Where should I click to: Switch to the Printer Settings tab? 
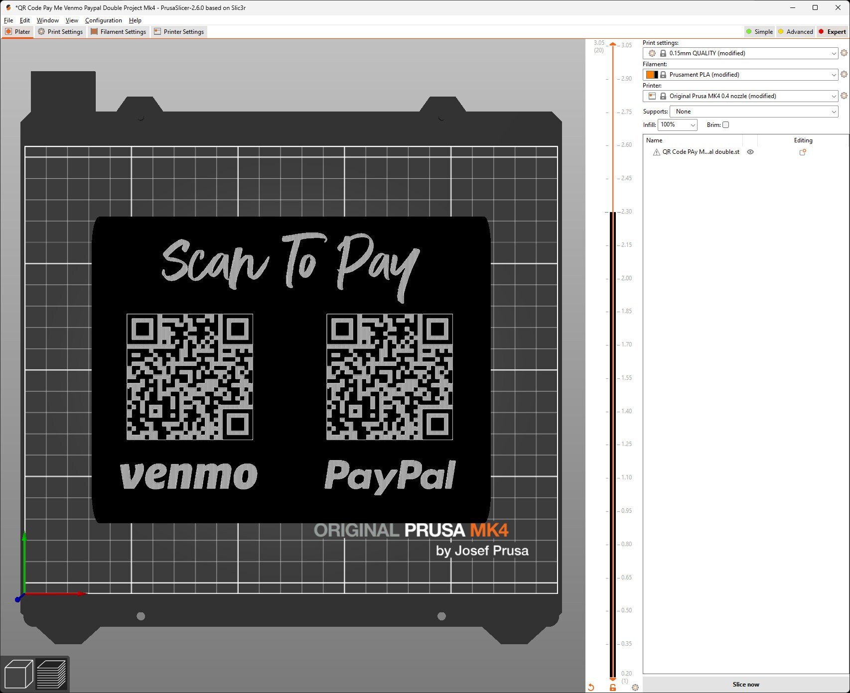179,31
